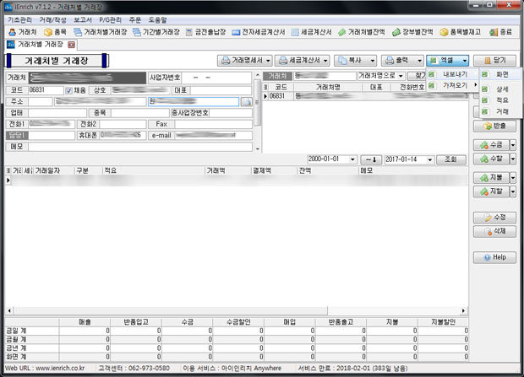Image resolution: width=524 pixels, height=377 pixels.
Task: Click the 삭제 delete button
Action: [x=494, y=230]
